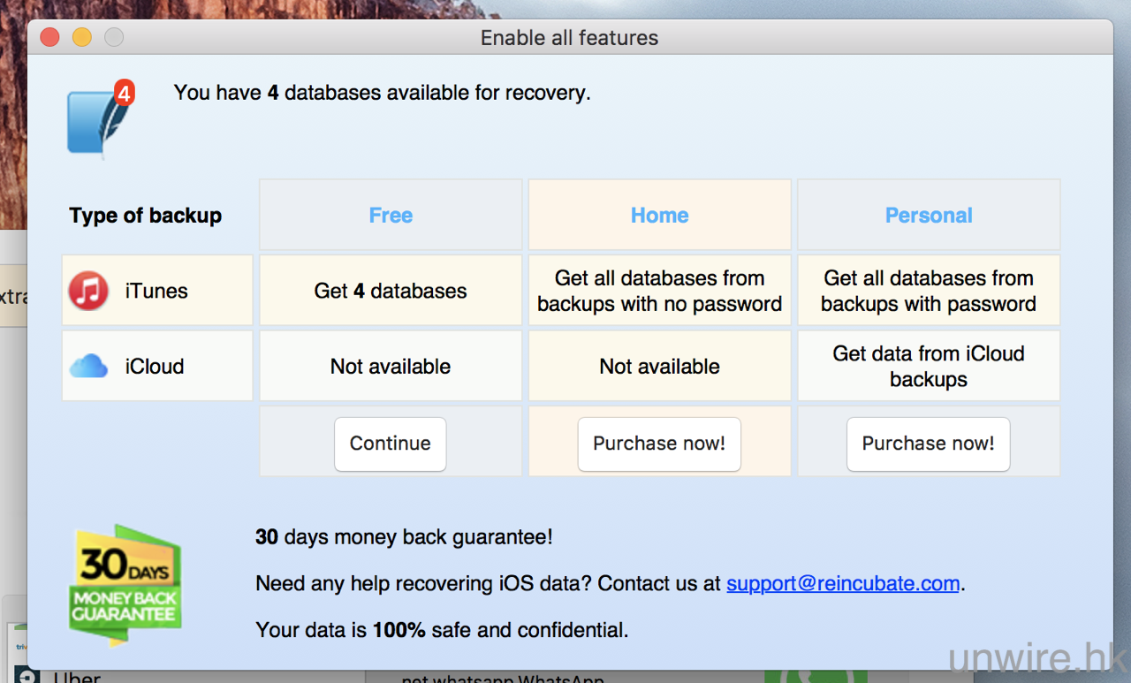This screenshot has width=1131, height=683.
Task: Click the iTunes music note icon
Action: point(88,291)
